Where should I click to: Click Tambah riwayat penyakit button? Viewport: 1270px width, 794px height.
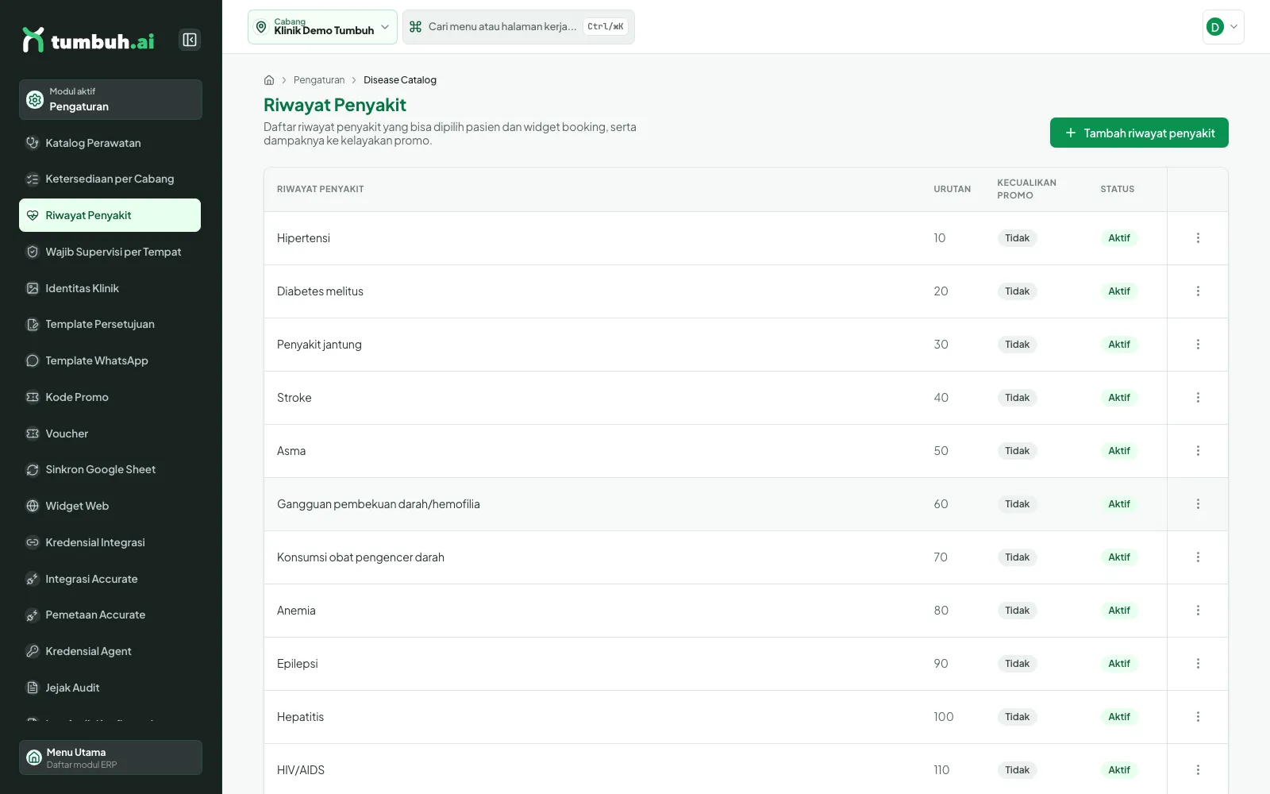(x=1139, y=133)
